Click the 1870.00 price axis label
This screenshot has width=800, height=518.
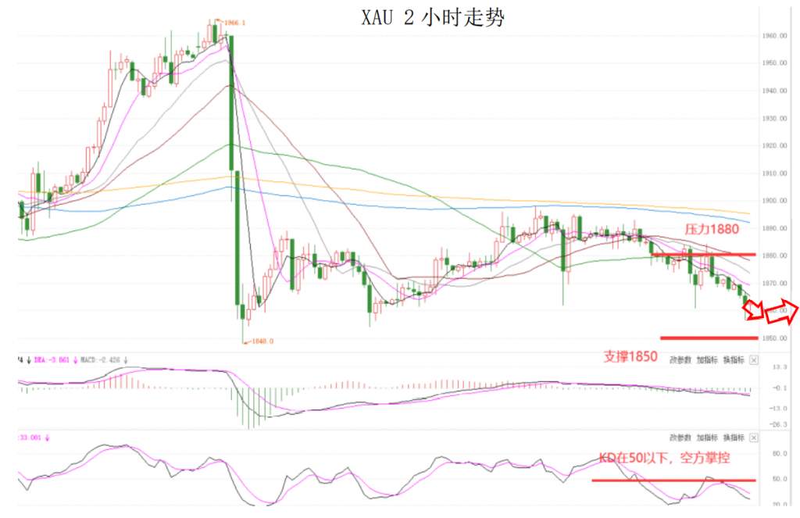774,284
